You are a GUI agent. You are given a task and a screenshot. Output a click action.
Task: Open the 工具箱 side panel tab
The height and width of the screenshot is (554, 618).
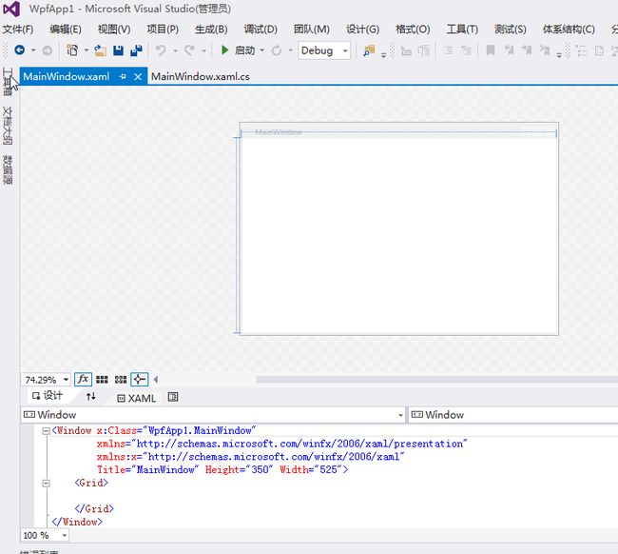[8, 81]
